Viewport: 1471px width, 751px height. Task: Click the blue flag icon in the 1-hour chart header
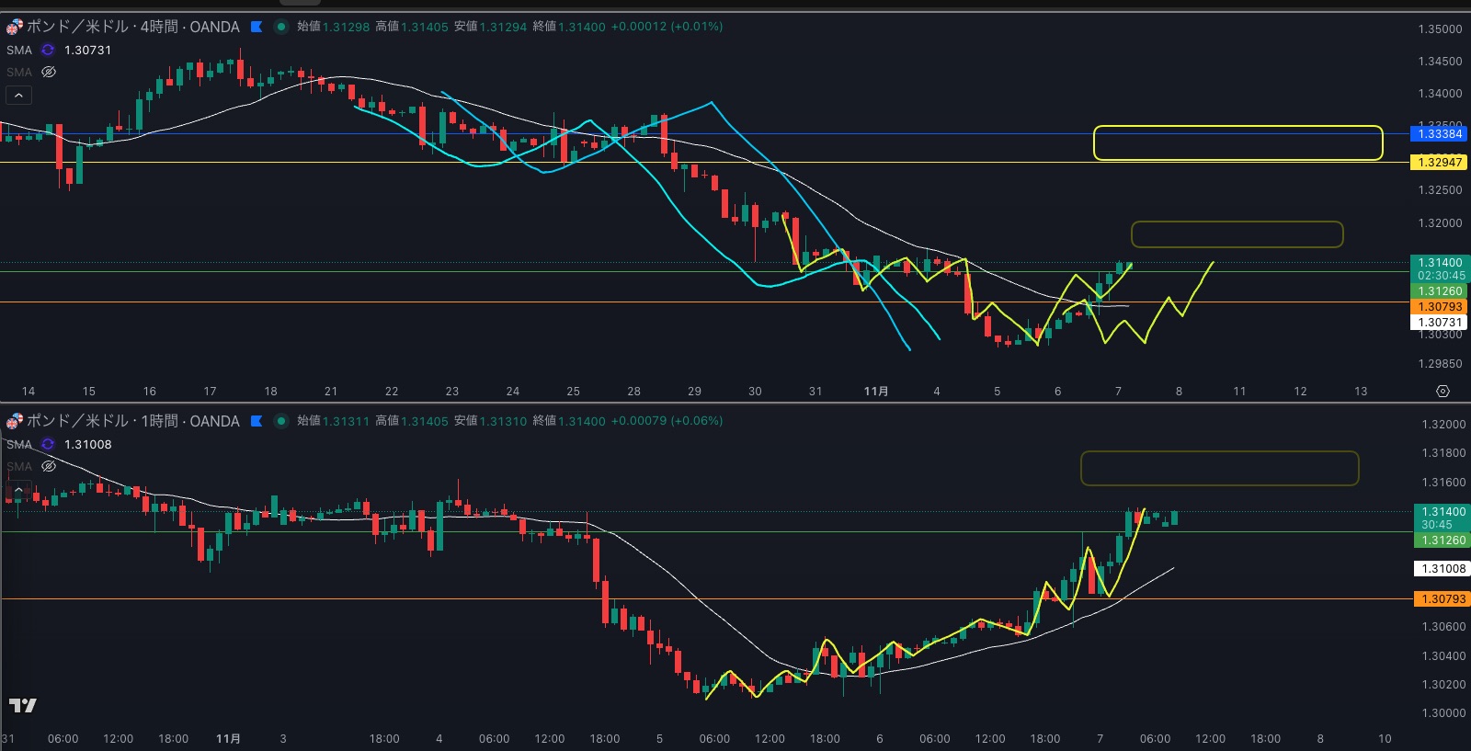257,421
